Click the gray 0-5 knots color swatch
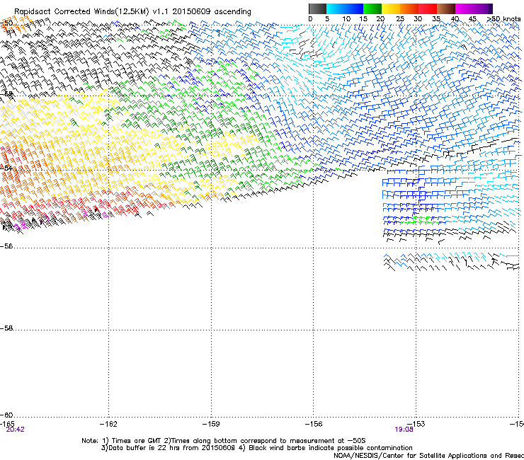 (317, 8)
